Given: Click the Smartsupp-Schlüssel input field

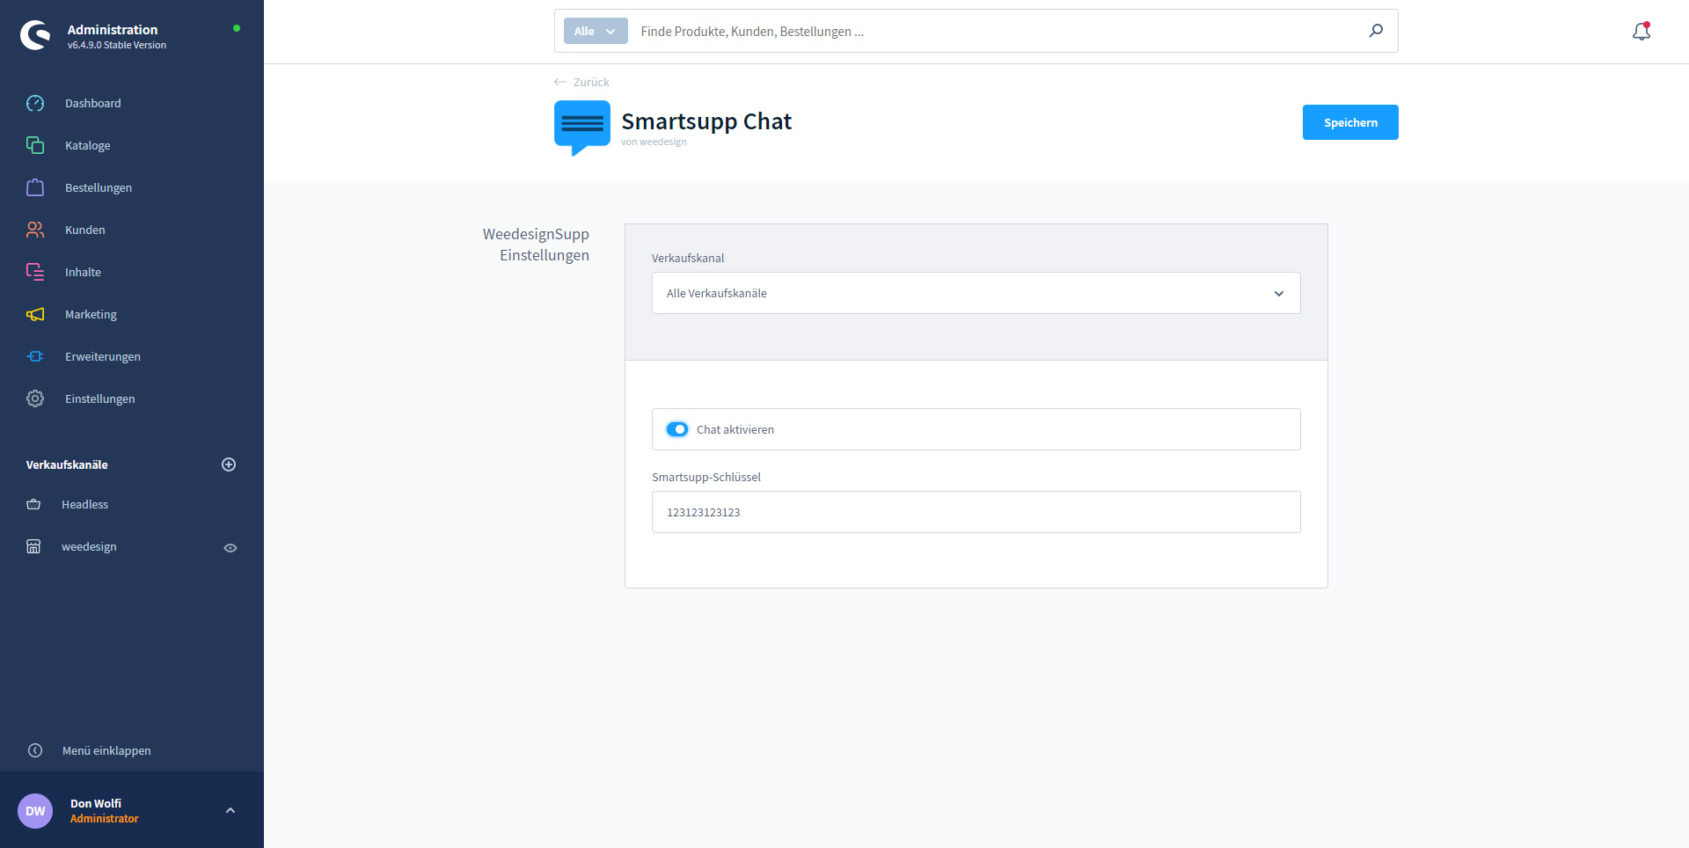Looking at the screenshot, I should point(976,512).
